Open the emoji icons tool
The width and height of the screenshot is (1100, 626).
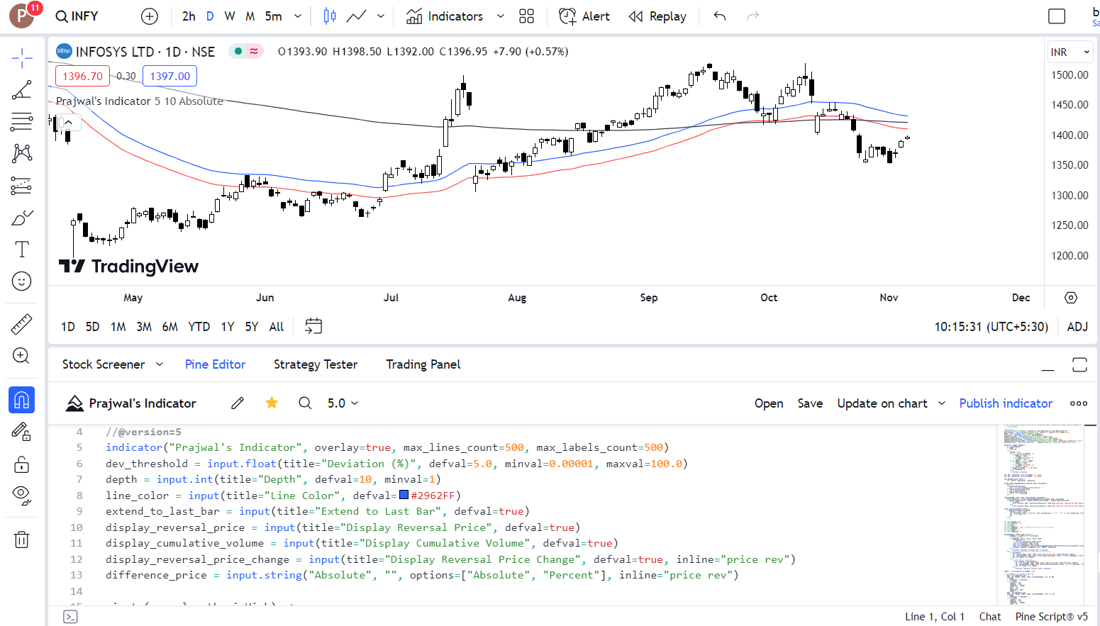[22, 281]
